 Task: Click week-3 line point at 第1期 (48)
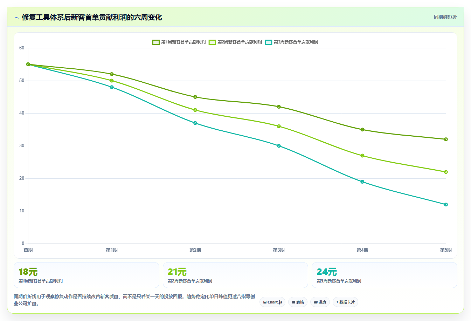[112, 87]
